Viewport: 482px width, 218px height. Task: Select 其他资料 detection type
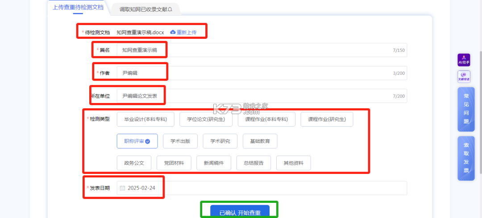pyautogui.click(x=294, y=163)
